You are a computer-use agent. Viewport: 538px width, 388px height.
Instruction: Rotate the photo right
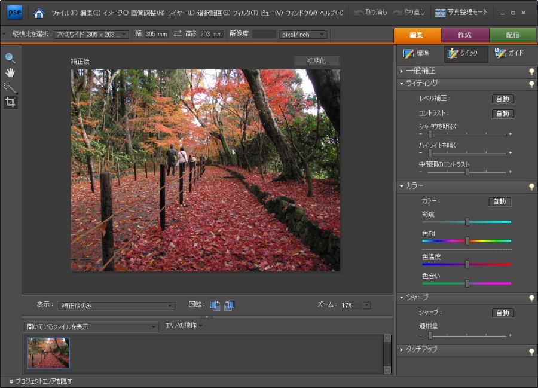(x=229, y=305)
